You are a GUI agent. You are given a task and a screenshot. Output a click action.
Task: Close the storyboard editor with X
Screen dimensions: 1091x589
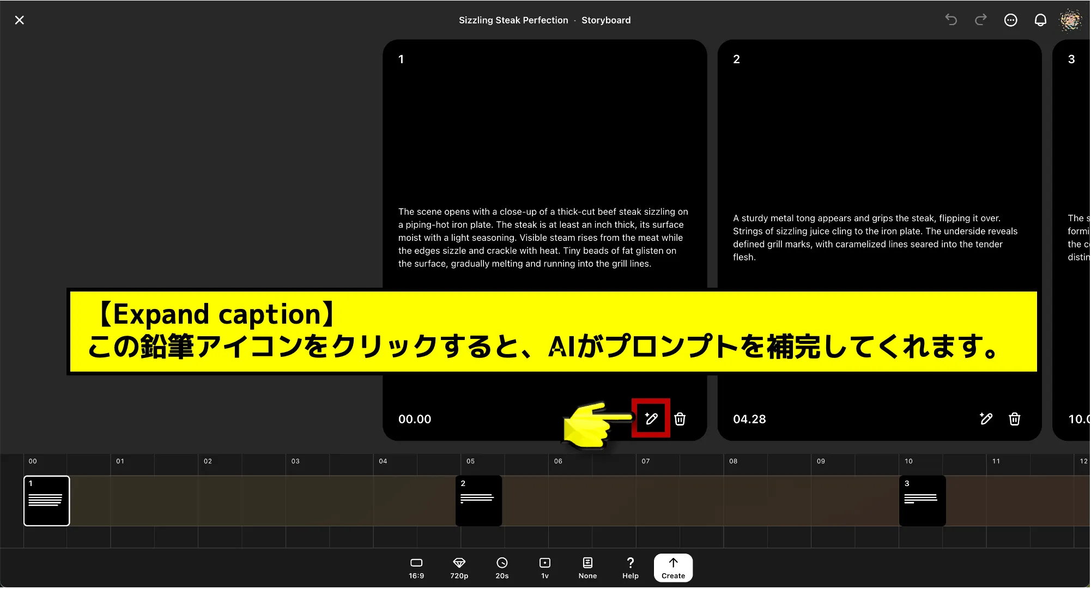20,20
